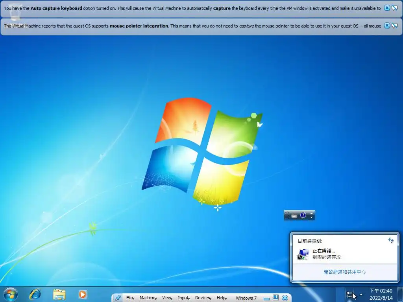Launch Internet Explorer from the taskbar

pos(35,294)
